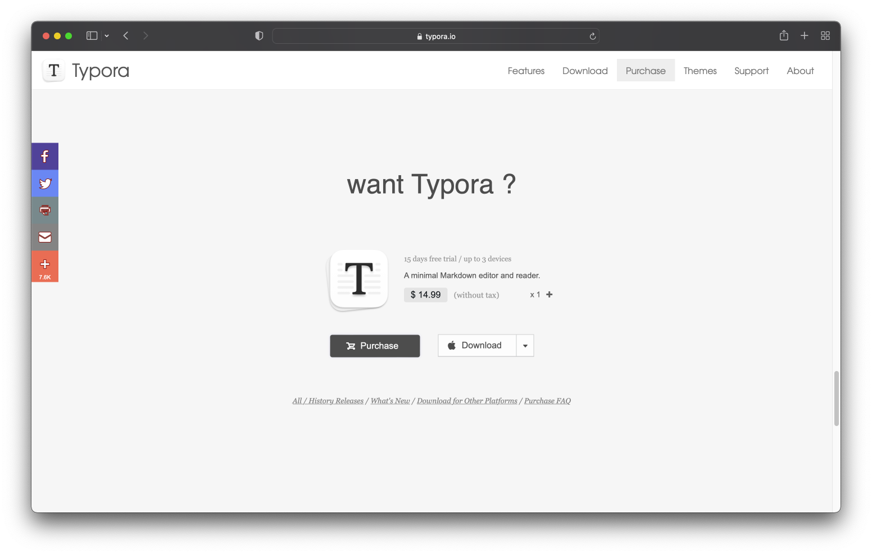Click the dark Purchase button
This screenshot has height=554, width=872.
[x=375, y=346]
